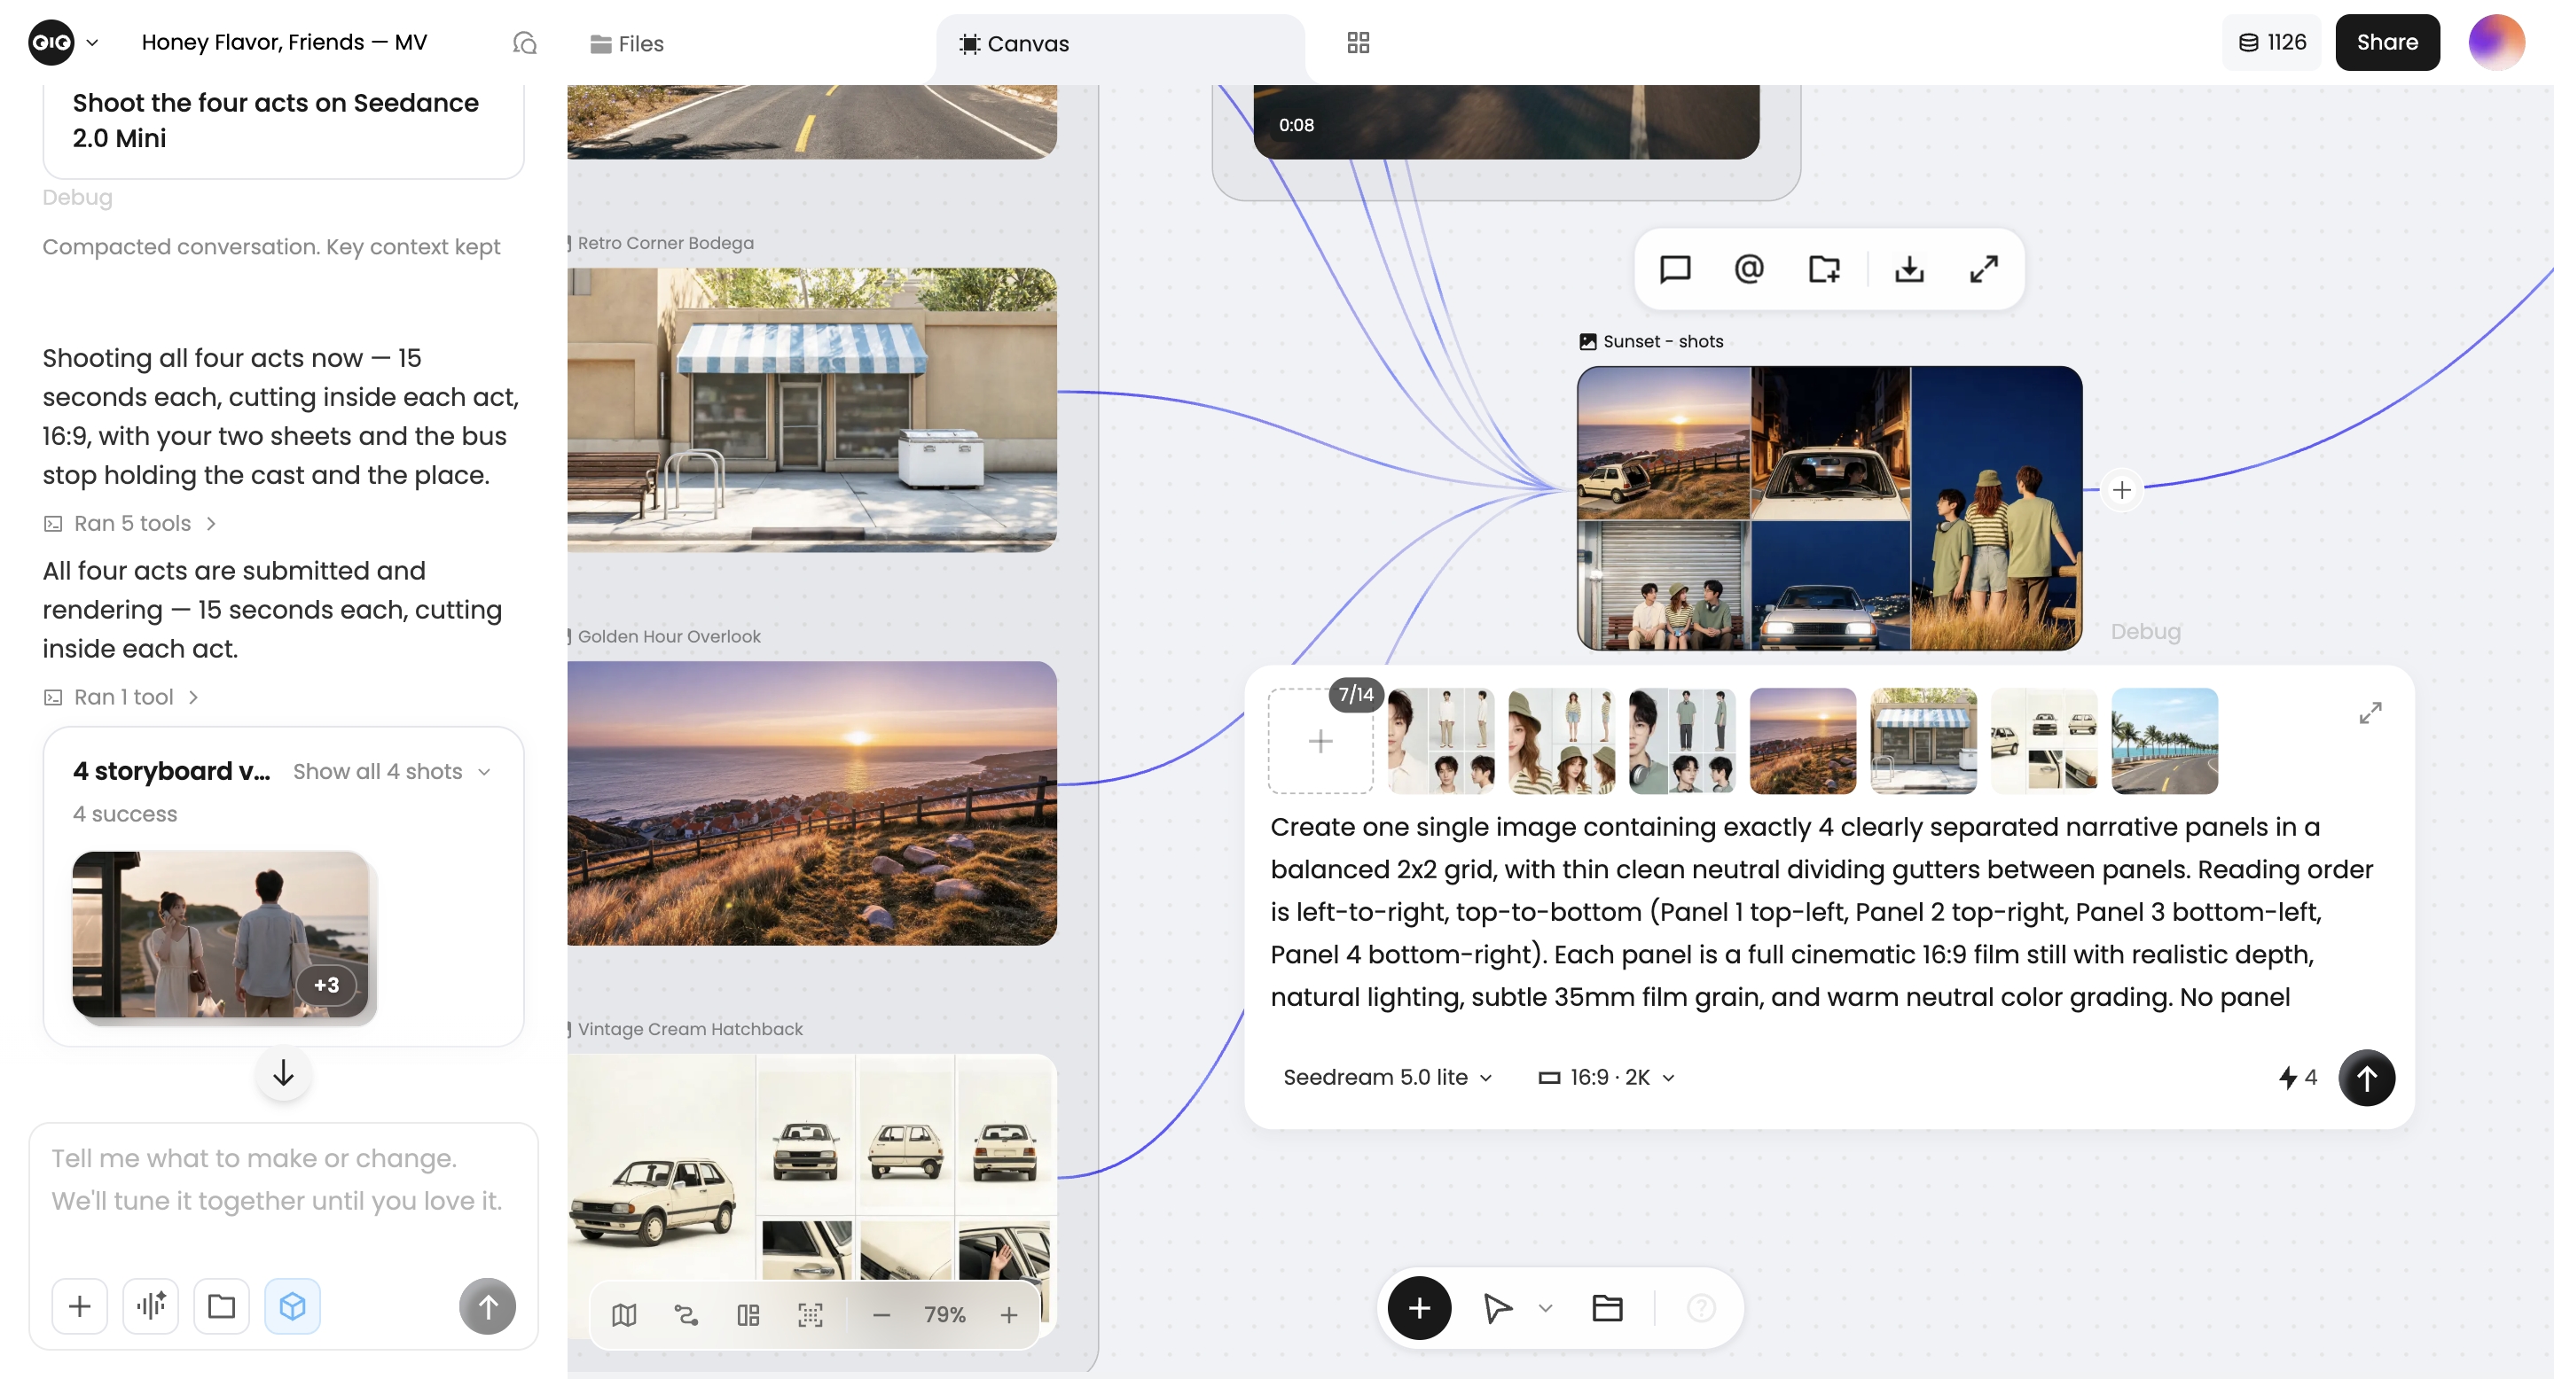2554x1379 pixels.
Task: Open the minimap icon in canvas toolbar
Action: point(623,1314)
